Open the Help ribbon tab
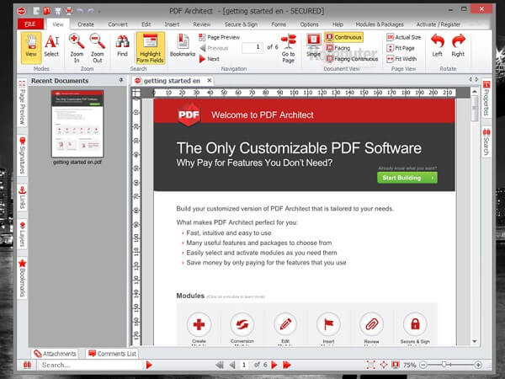 click(x=338, y=24)
